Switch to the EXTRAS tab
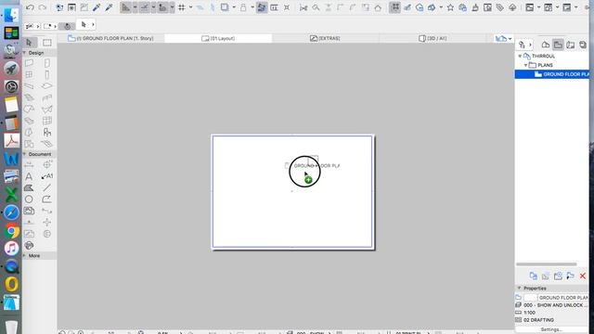The height and width of the screenshot is (334, 594). click(x=325, y=38)
